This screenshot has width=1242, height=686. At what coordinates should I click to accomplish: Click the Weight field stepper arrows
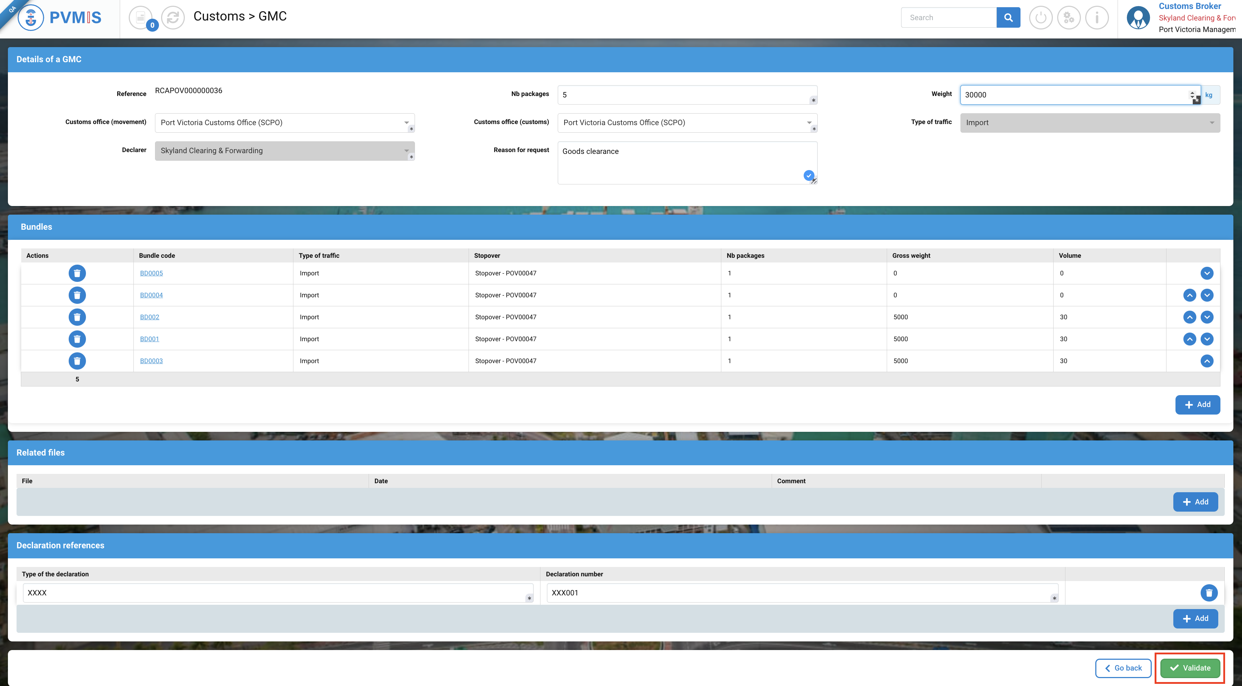click(x=1192, y=95)
